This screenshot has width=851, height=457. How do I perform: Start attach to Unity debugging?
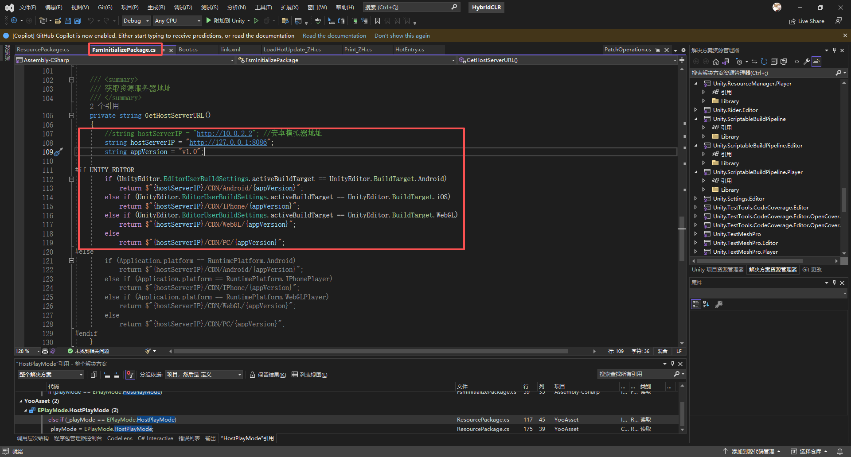click(x=225, y=21)
